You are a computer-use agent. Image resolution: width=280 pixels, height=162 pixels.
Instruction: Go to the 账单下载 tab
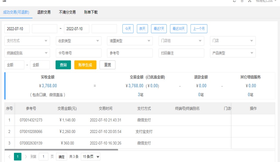click(x=91, y=12)
